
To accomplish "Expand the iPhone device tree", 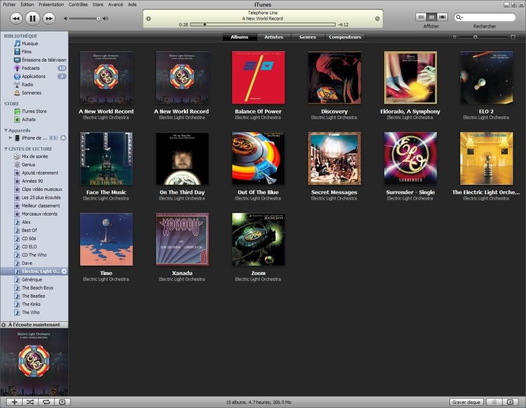I will click(10, 138).
